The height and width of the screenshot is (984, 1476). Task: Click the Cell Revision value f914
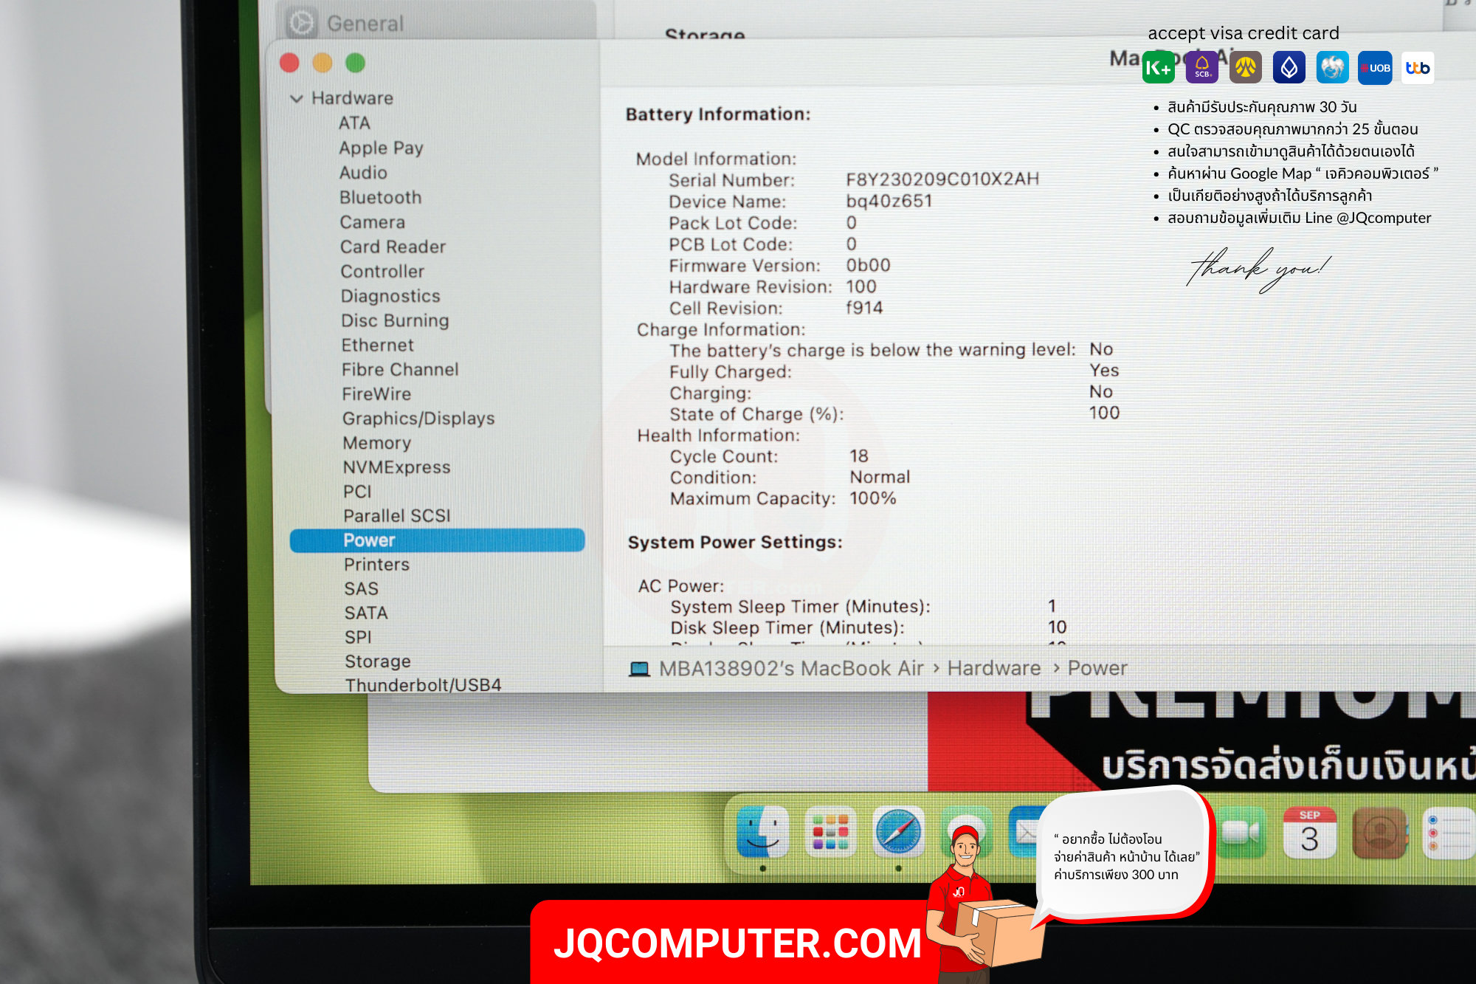[x=864, y=307]
